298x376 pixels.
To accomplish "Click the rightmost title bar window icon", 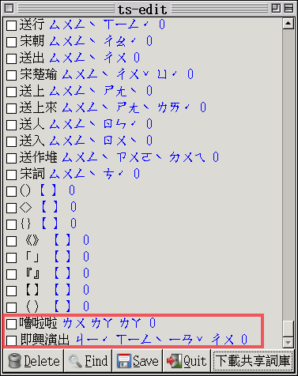I will (x=289, y=8).
